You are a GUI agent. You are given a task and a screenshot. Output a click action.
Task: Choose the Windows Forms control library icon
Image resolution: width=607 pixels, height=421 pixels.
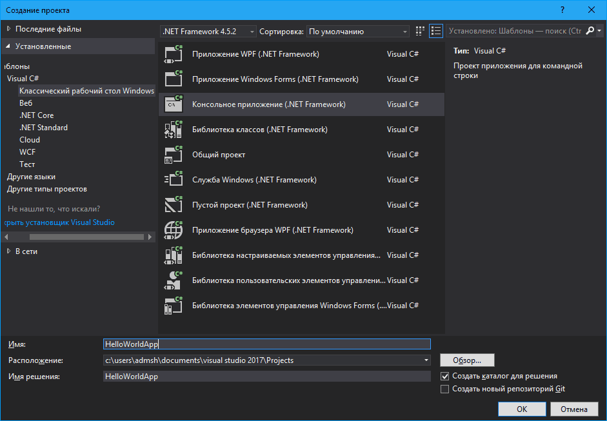173,306
